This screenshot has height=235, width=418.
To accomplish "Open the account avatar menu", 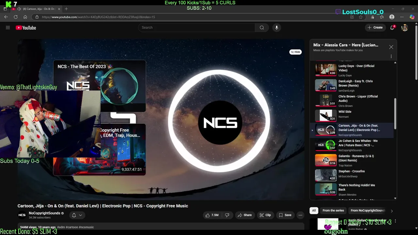I will click(405, 28).
